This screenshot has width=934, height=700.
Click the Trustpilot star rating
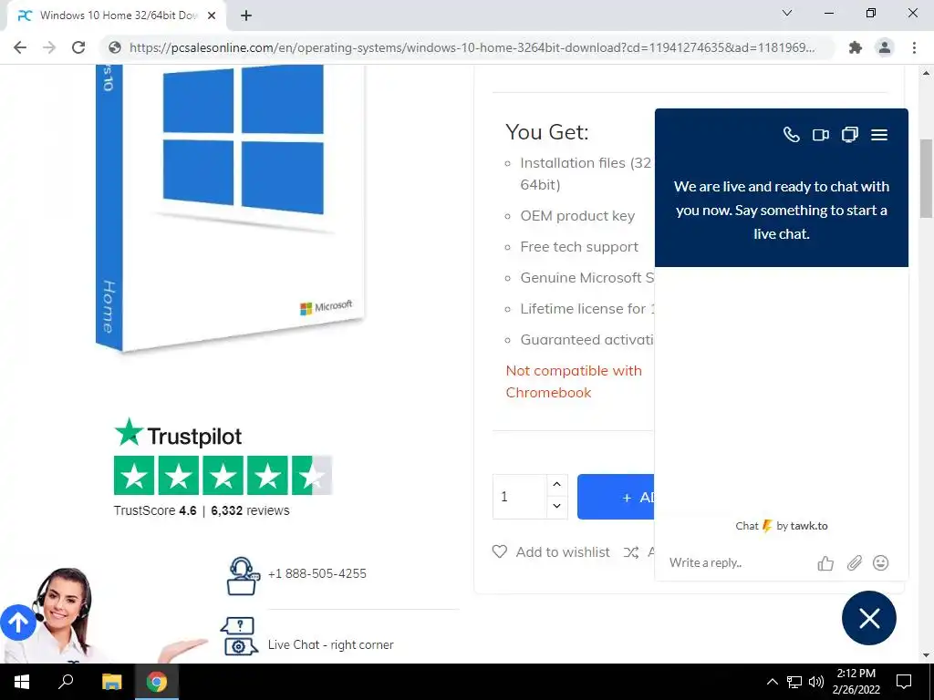(223, 476)
